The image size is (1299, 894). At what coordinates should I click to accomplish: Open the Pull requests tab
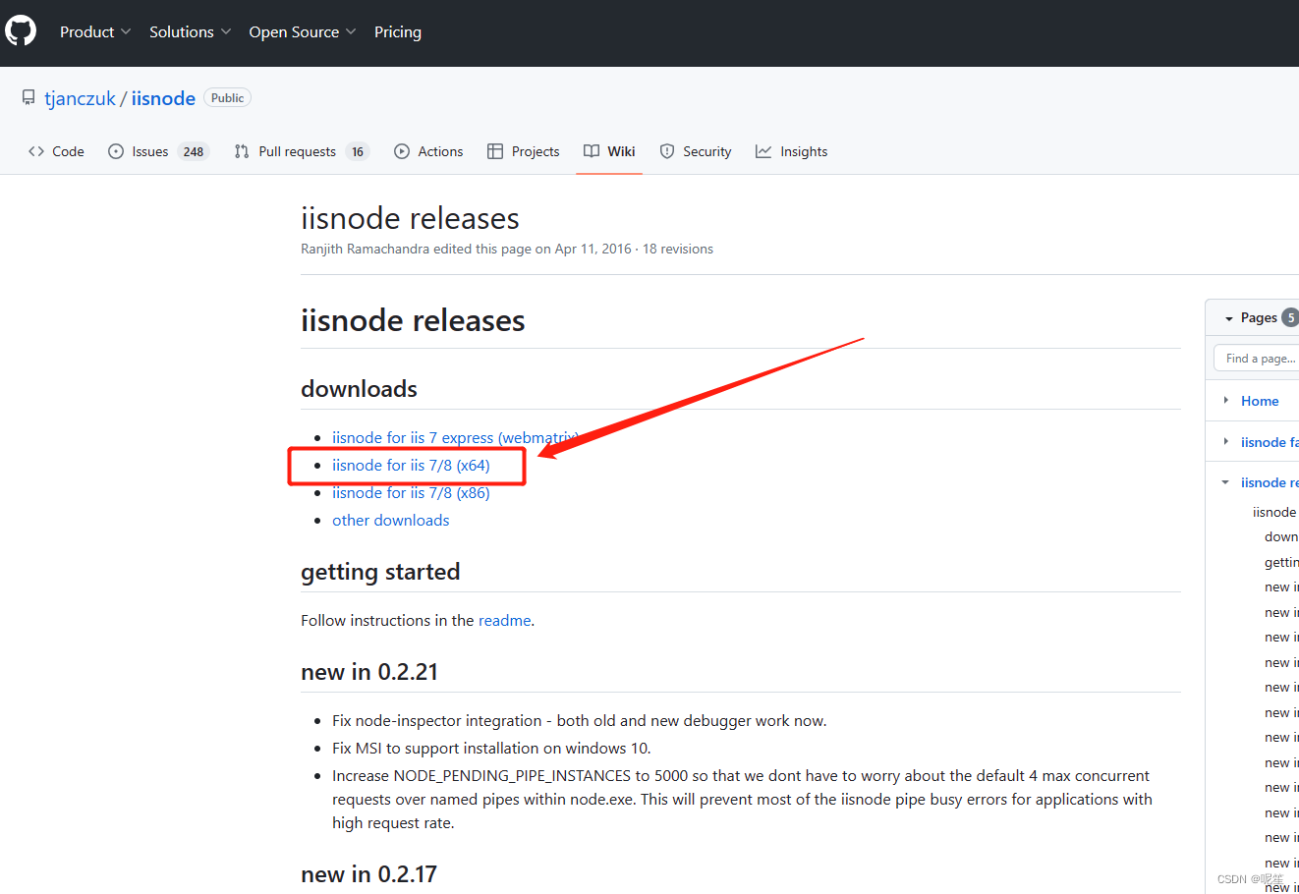click(301, 151)
